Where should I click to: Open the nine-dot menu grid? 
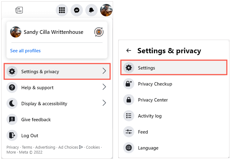tap(62, 10)
